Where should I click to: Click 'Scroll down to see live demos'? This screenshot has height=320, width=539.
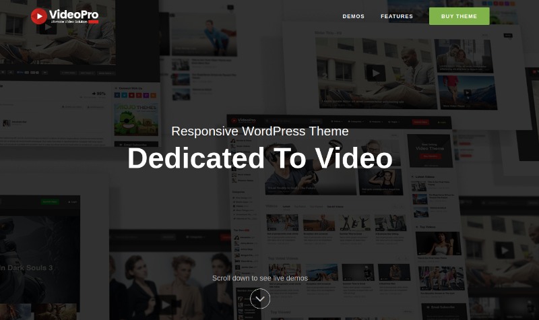tap(260, 278)
